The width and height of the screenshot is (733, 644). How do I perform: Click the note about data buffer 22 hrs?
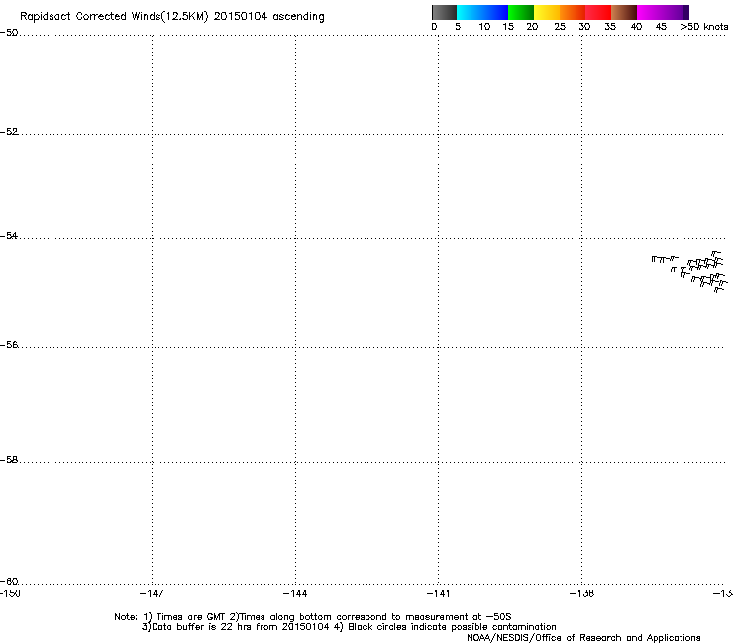point(349,627)
